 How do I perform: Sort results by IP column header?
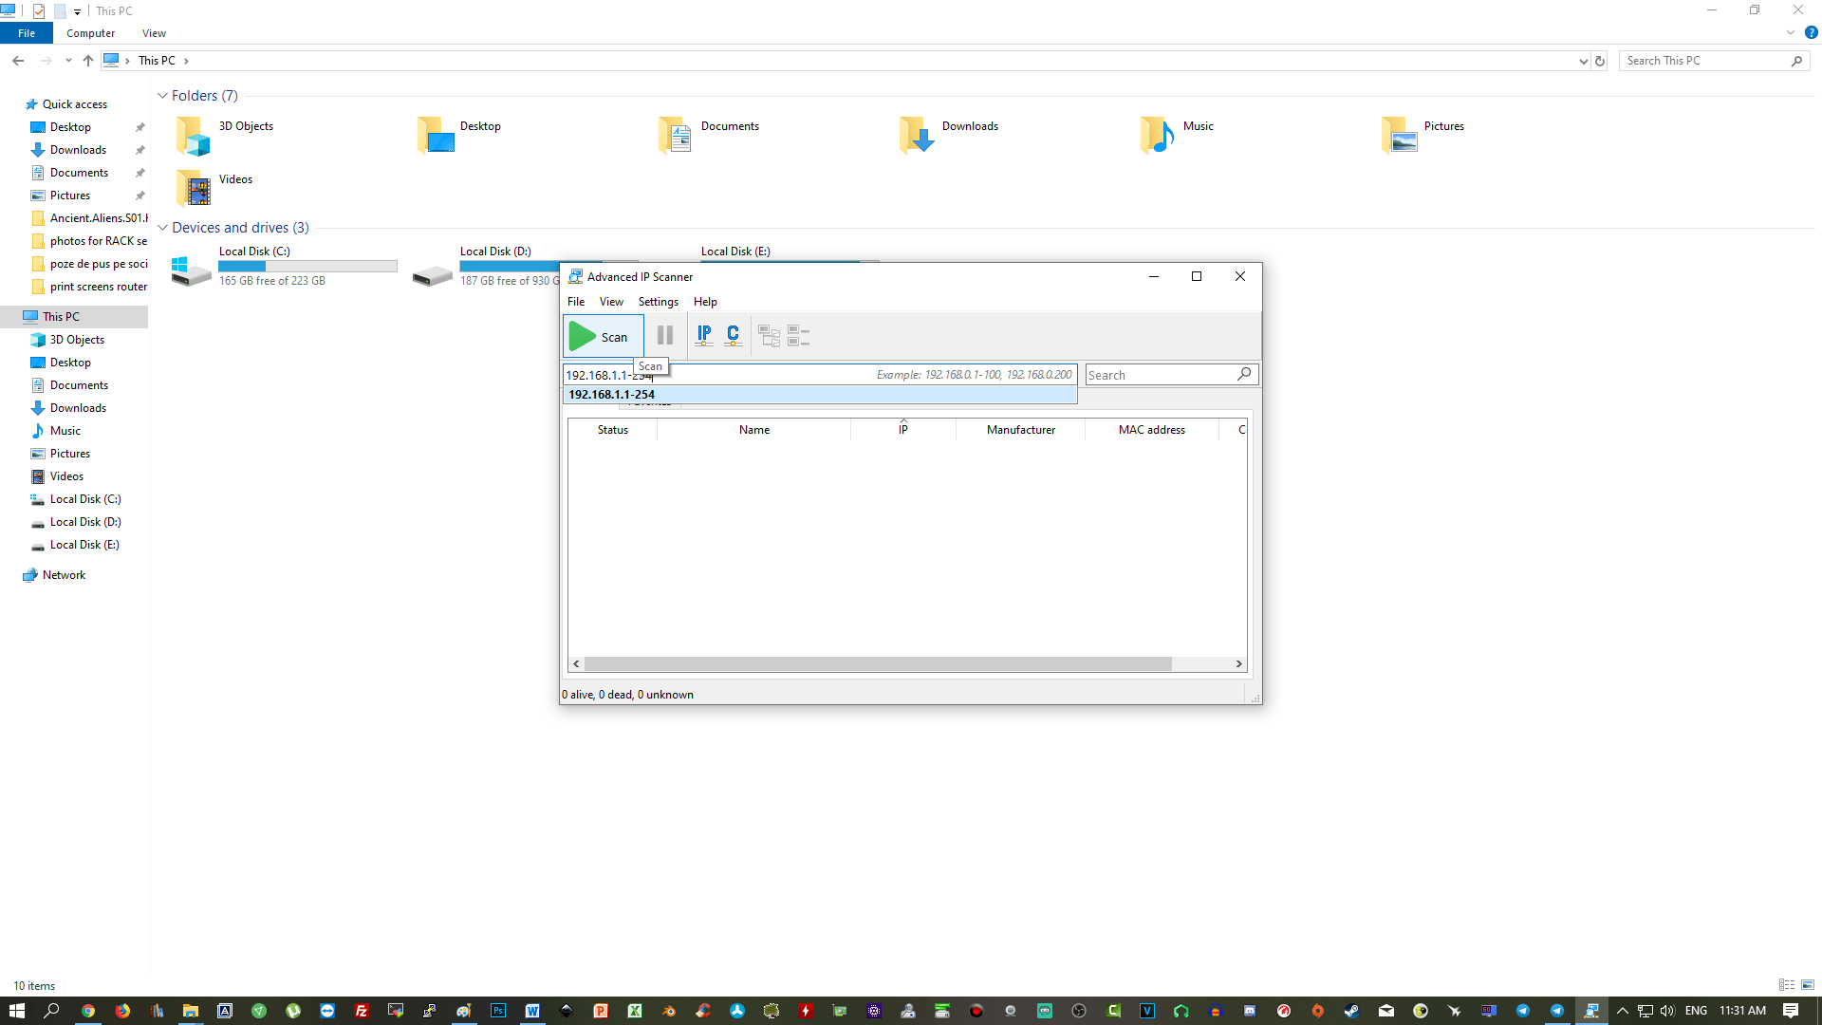(x=903, y=430)
